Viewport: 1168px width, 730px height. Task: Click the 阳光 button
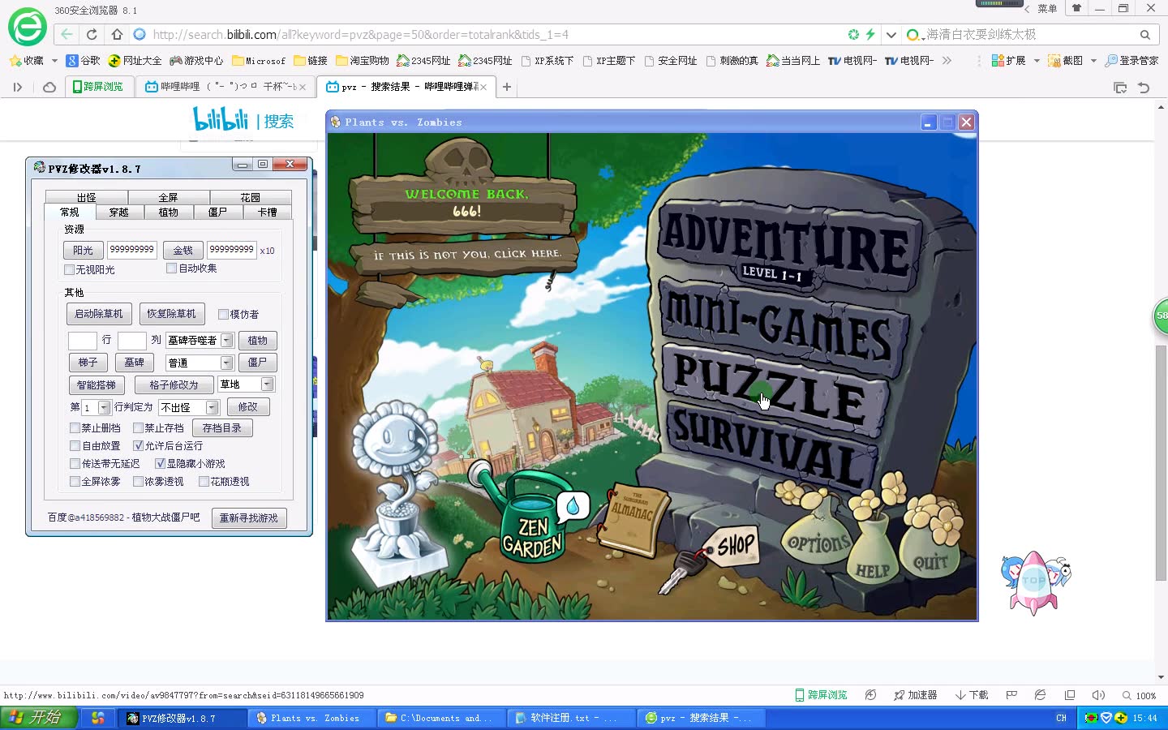coord(83,251)
